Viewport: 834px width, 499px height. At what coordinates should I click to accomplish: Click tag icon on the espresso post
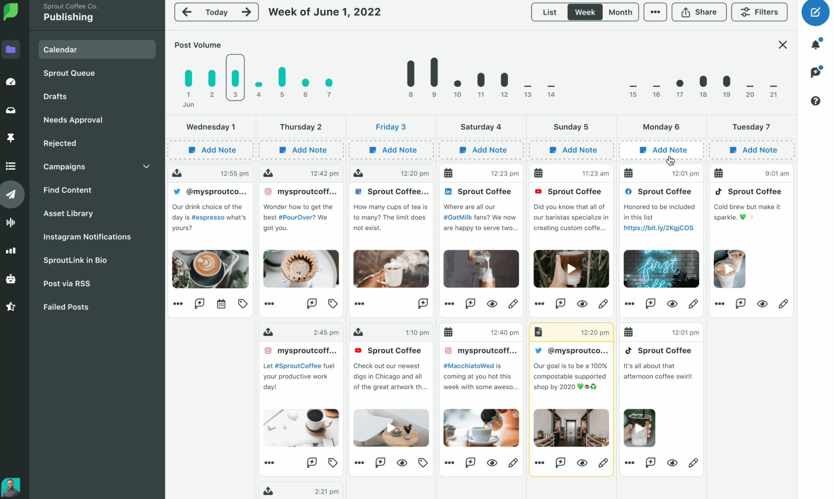coord(243,304)
